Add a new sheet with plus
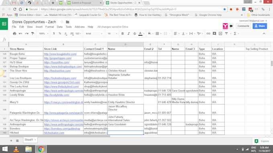The height and width of the screenshot is (153, 273). coord(11,141)
